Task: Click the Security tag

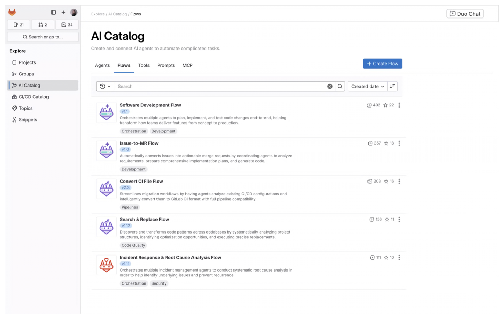Action: [159, 283]
